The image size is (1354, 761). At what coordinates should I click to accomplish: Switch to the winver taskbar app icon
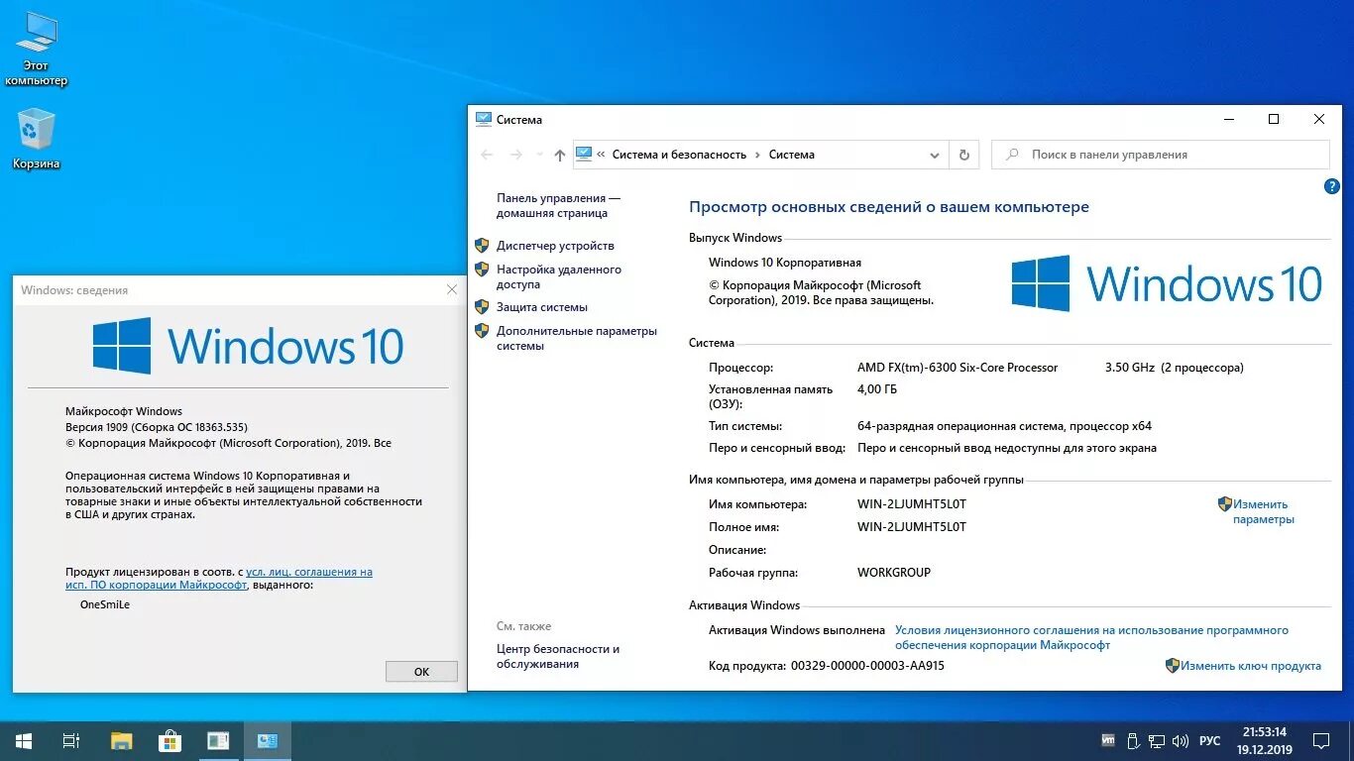point(218,740)
